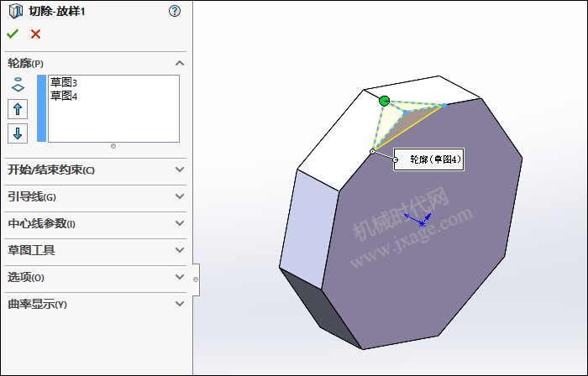Move selected profile up in the list
Screen dimensions: 588x376
click(18, 109)
